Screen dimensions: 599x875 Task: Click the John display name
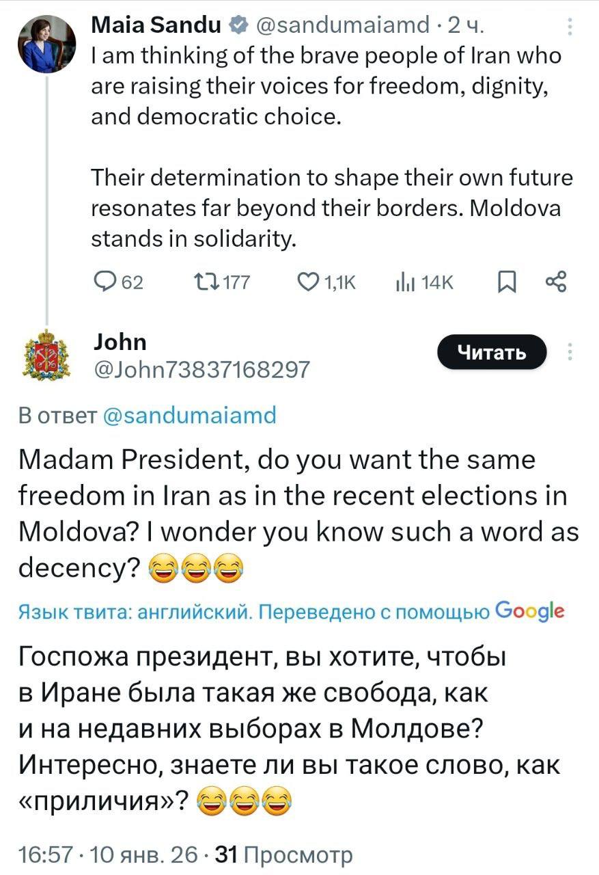tap(119, 342)
